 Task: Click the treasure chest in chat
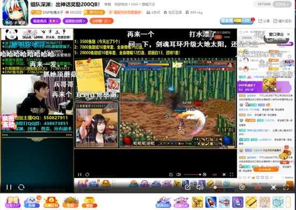coord(285,155)
